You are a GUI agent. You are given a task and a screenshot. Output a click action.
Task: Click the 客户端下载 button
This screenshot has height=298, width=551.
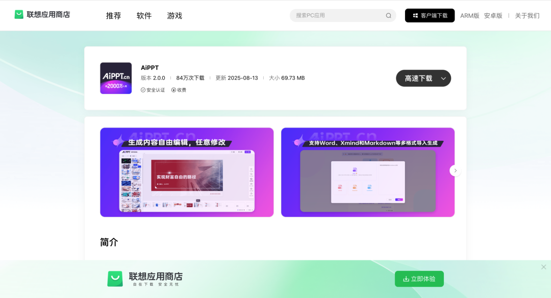[430, 15]
